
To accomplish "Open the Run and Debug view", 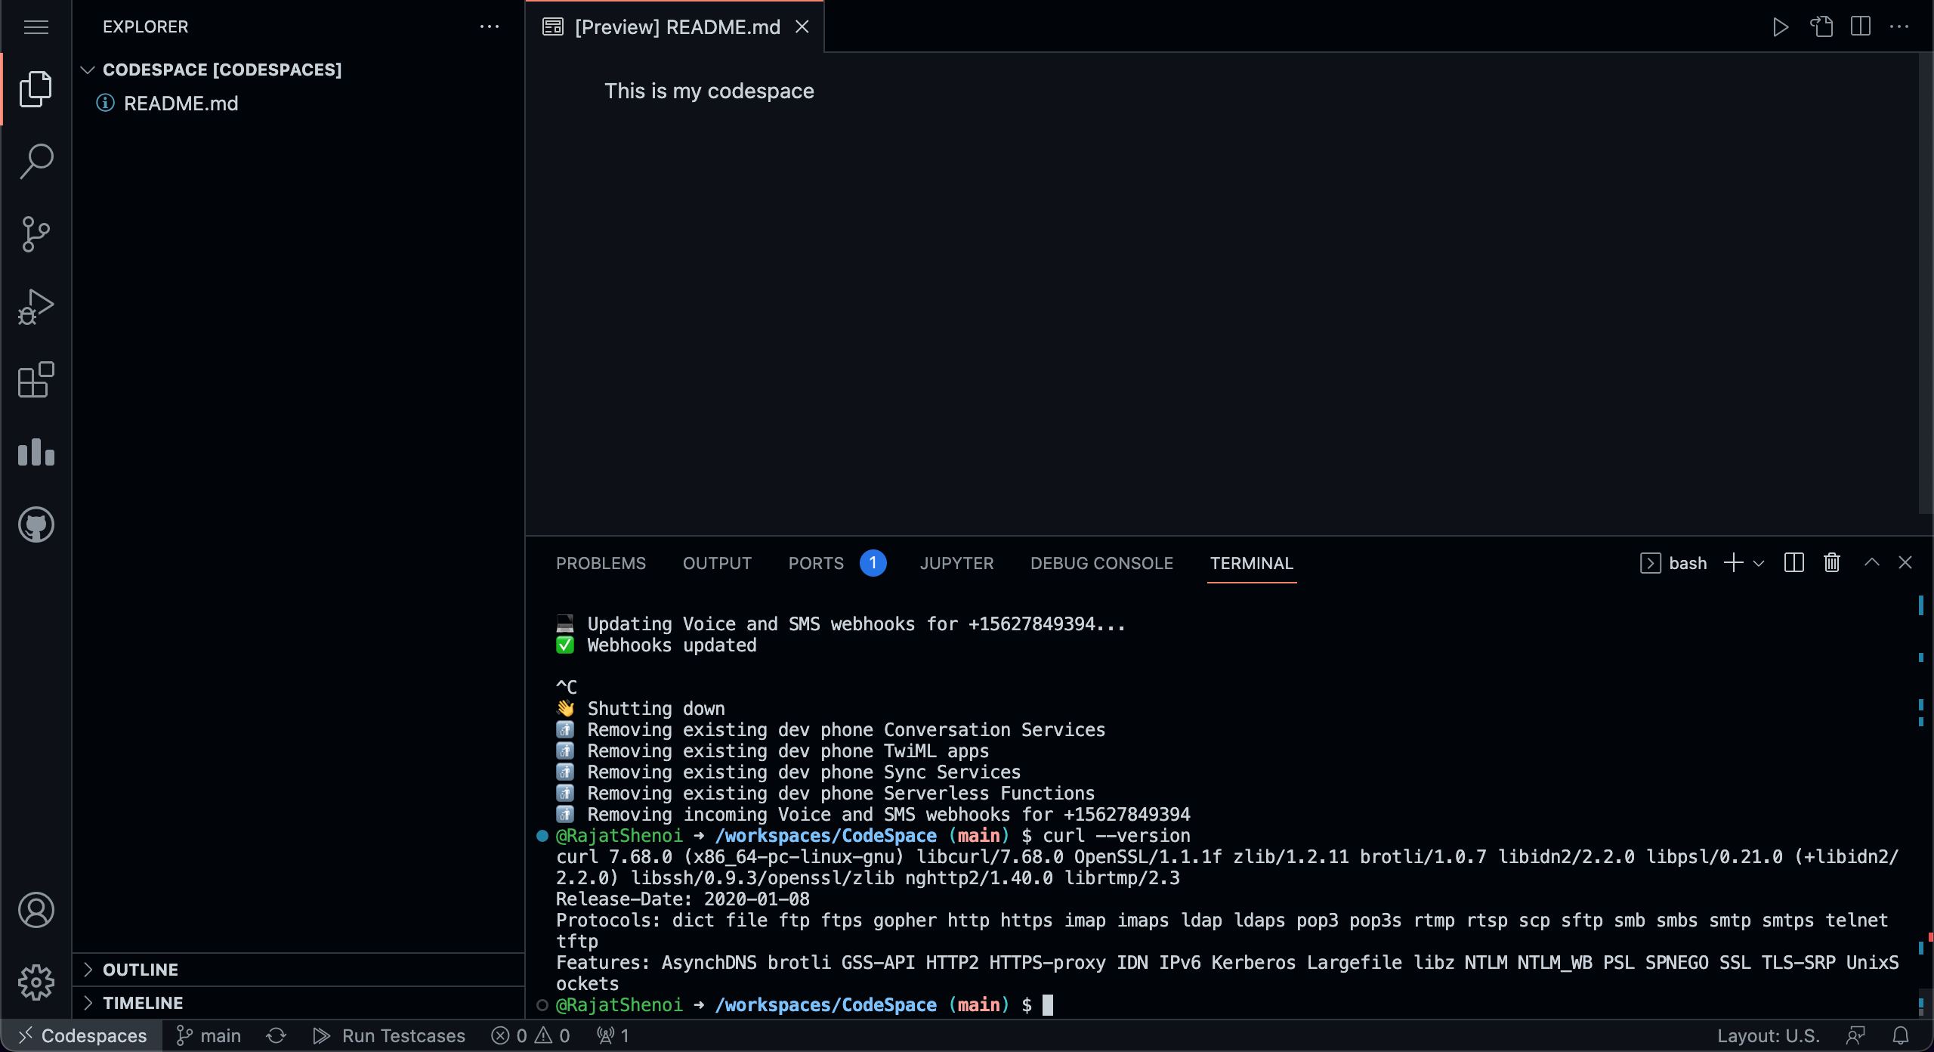I will pyautogui.click(x=36, y=307).
